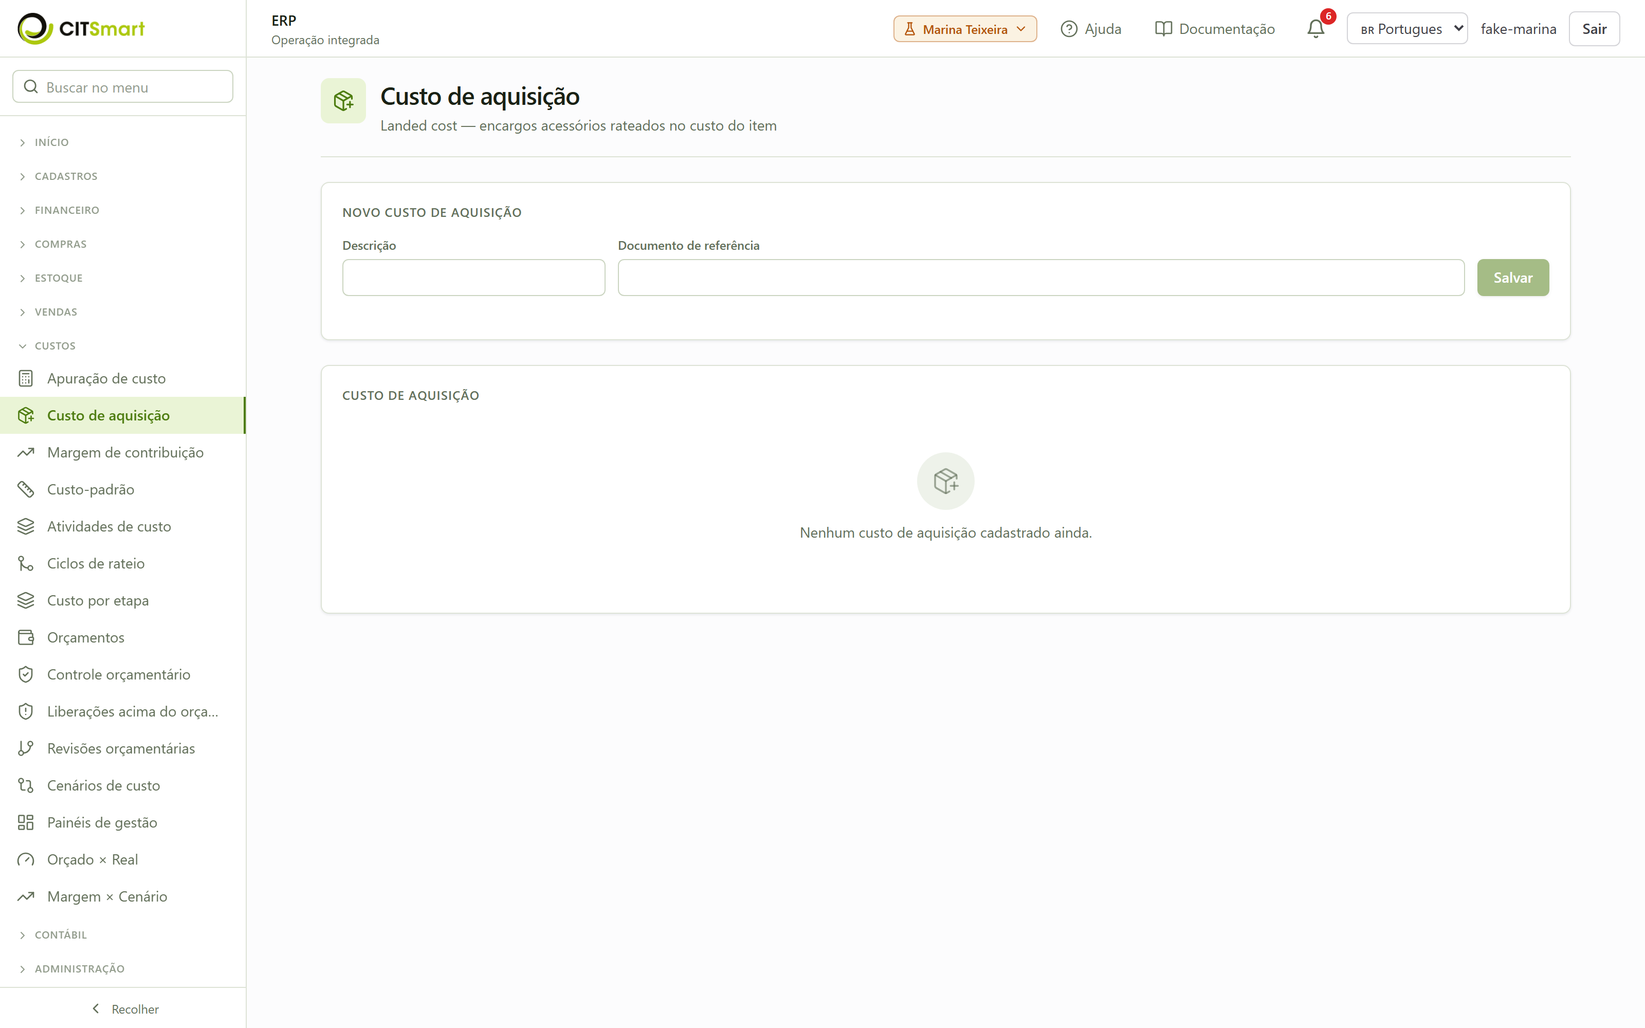Open the Marina Teixeira user dropdown
This screenshot has width=1645, height=1028.
[x=964, y=29]
